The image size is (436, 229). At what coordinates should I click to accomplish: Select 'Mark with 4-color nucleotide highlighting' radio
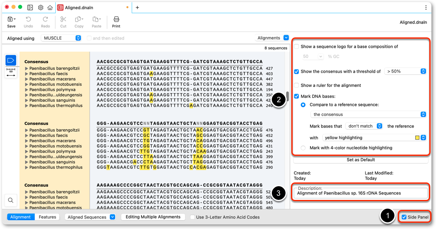click(x=303, y=148)
